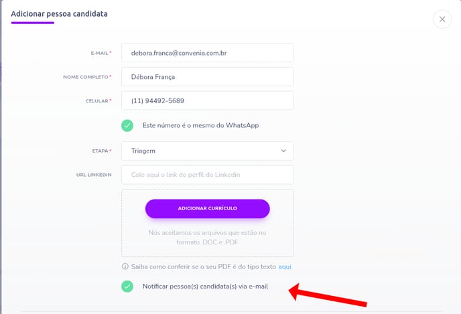Click the URL LinkedIn input box
The width and height of the screenshot is (461, 314).
click(x=207, y=175)
